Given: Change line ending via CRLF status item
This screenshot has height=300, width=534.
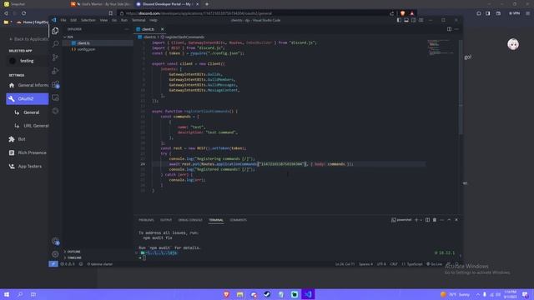Looking at the screenshot, I should (394, 264).
